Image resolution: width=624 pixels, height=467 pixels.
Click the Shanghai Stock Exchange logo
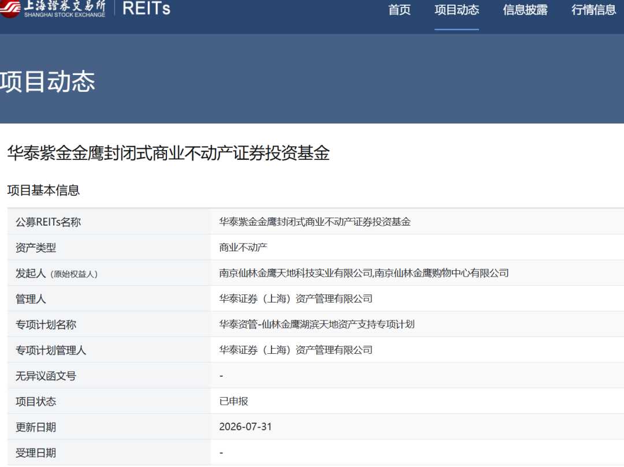coord(53,9)
